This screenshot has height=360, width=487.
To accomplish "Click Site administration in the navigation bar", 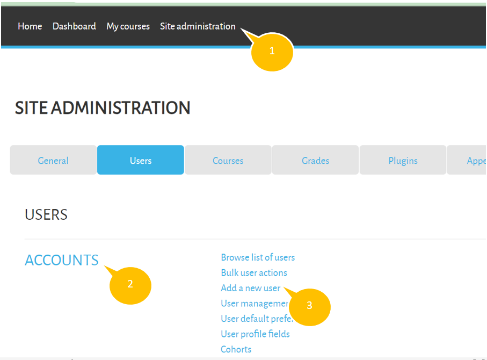I will pos(198,26).
